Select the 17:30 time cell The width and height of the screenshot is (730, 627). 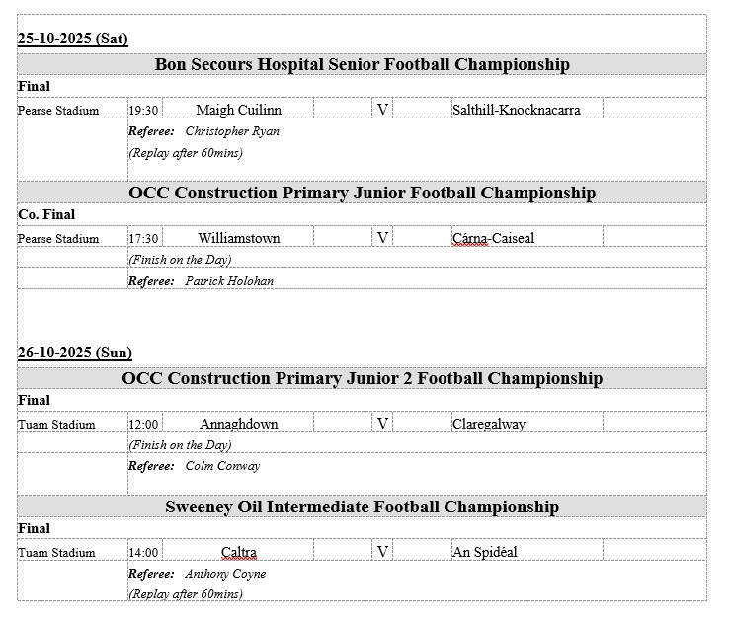pyautogui.click(x=144, y=239)
